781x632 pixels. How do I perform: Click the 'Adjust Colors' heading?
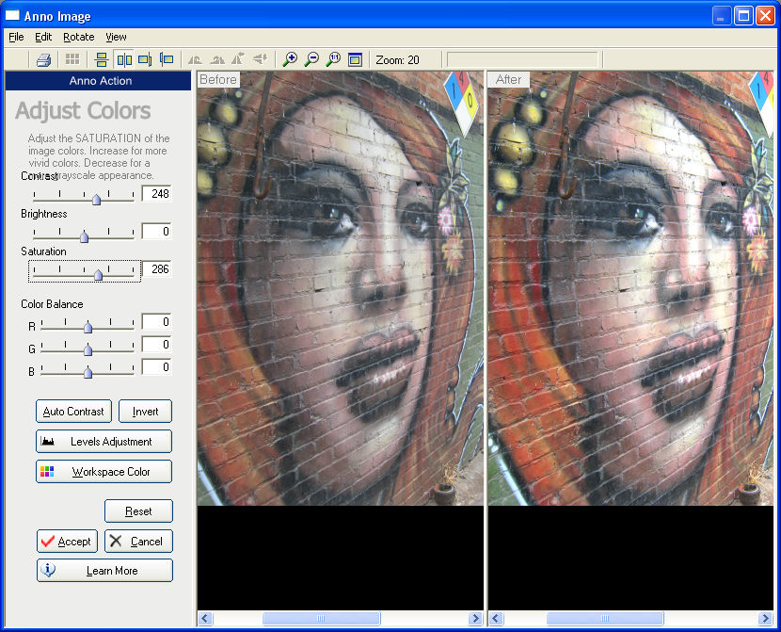[x=83, y=110]
